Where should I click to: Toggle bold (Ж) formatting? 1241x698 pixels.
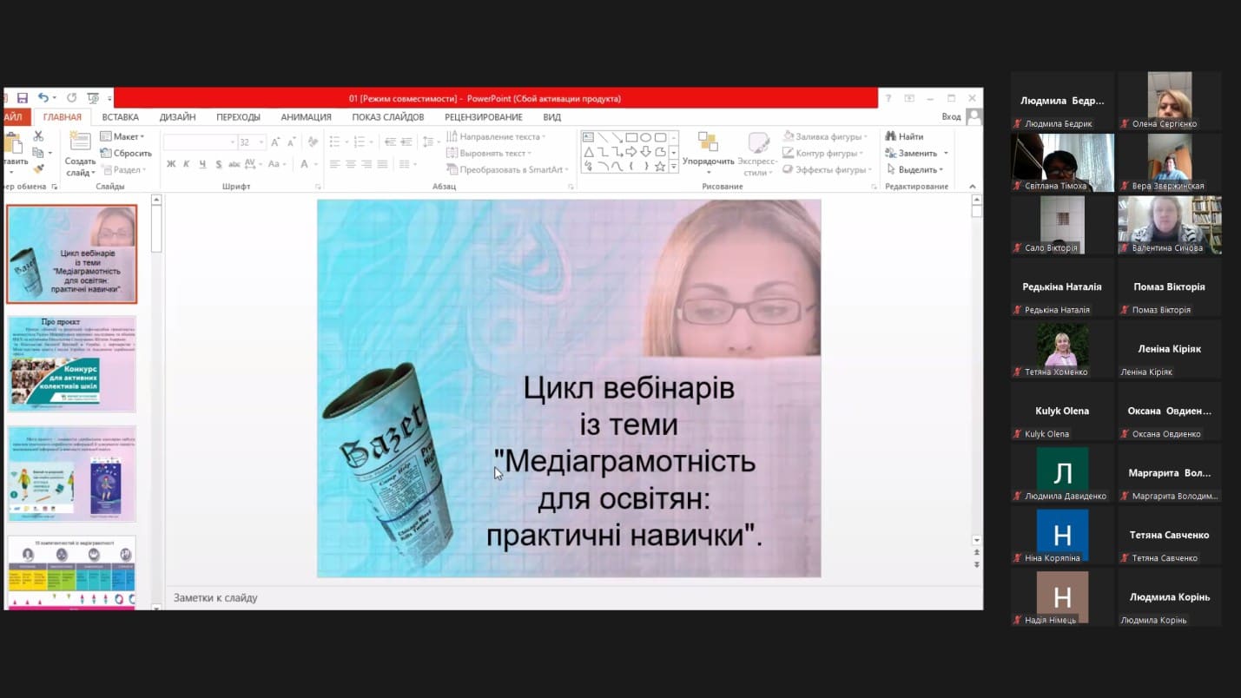pyautogui.click(x=171, y=164)
